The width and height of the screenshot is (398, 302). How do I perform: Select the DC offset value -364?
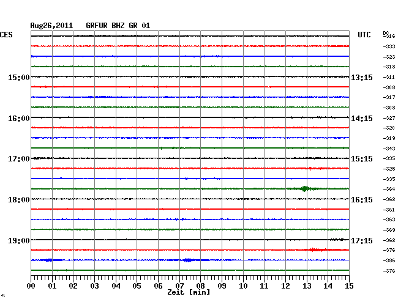[x=389, y=189]
